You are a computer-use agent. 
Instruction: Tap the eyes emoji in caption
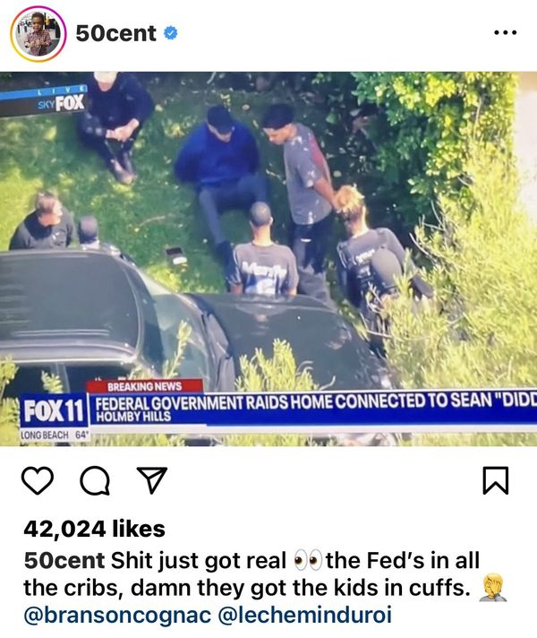coord(308,561)
